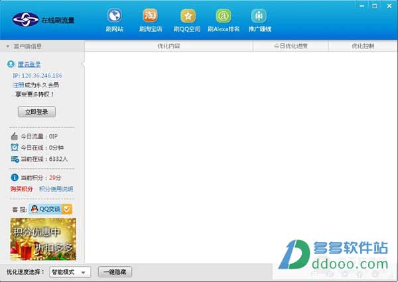The width and height of the screenshot is (398, 282).
Task: Click the 注册 link
Action: pos(19,85)
